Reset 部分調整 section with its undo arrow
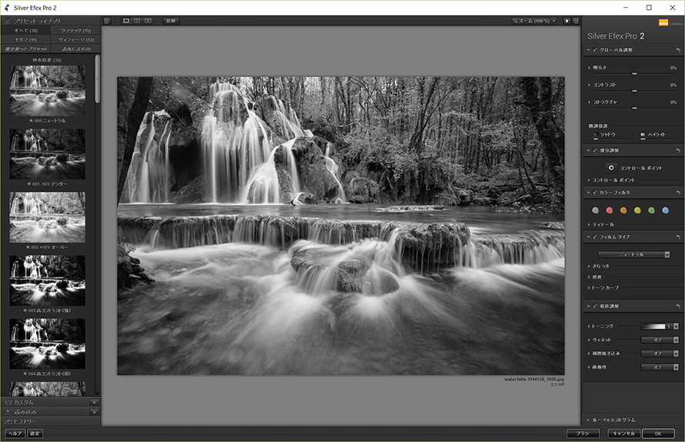 tap(678, 150)
